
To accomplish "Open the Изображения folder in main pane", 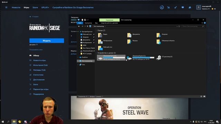I will (x=105, y=41).
